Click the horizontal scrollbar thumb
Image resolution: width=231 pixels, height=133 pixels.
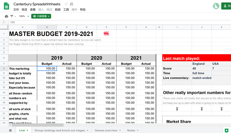click(38, 125)
